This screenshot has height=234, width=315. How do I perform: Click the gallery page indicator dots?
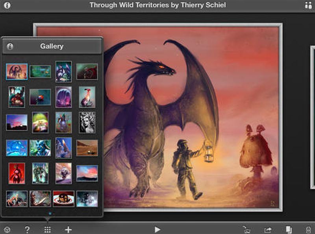(52, 213)
